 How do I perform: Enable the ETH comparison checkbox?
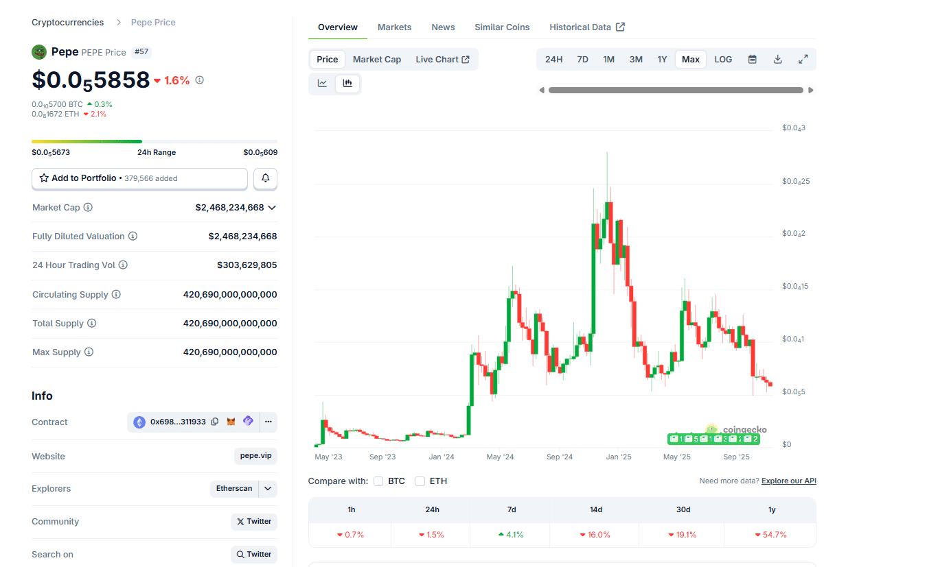coord(420,481)
